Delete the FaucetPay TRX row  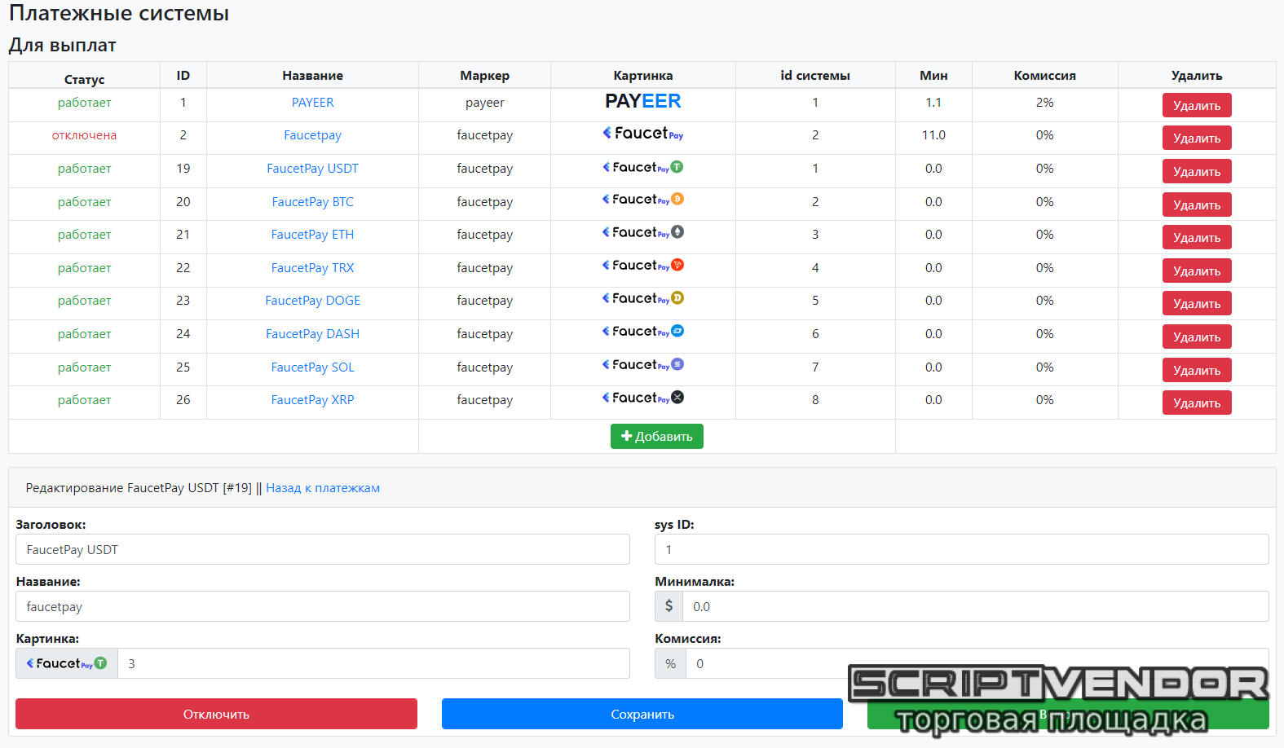[x=1197, y=271]
